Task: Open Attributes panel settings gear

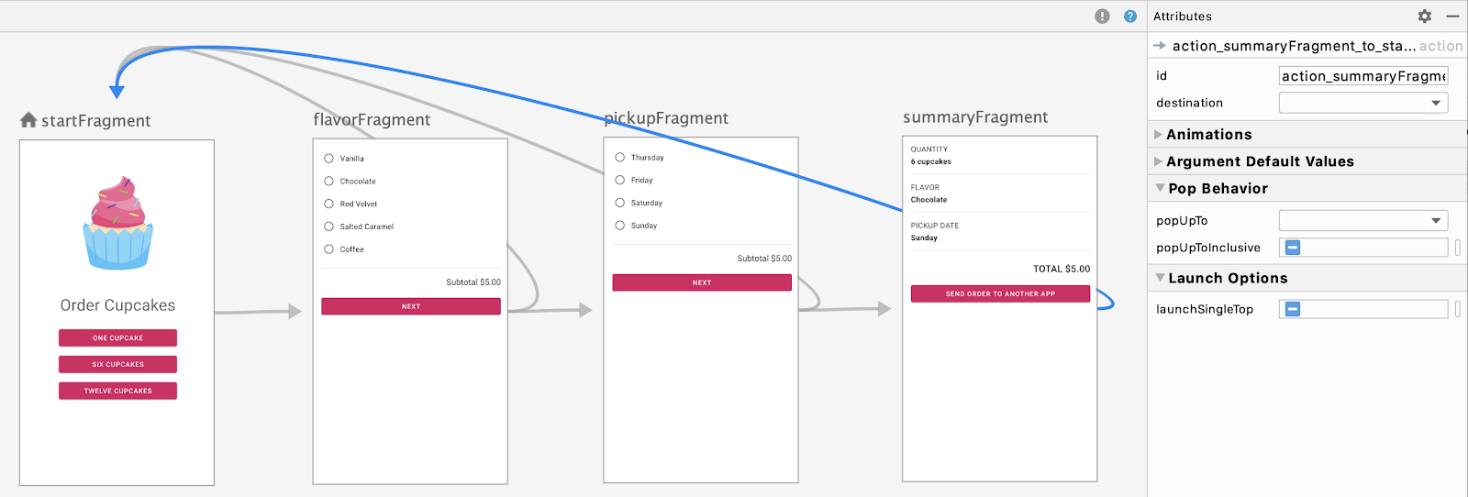Action: click(x=1424, y=17)
